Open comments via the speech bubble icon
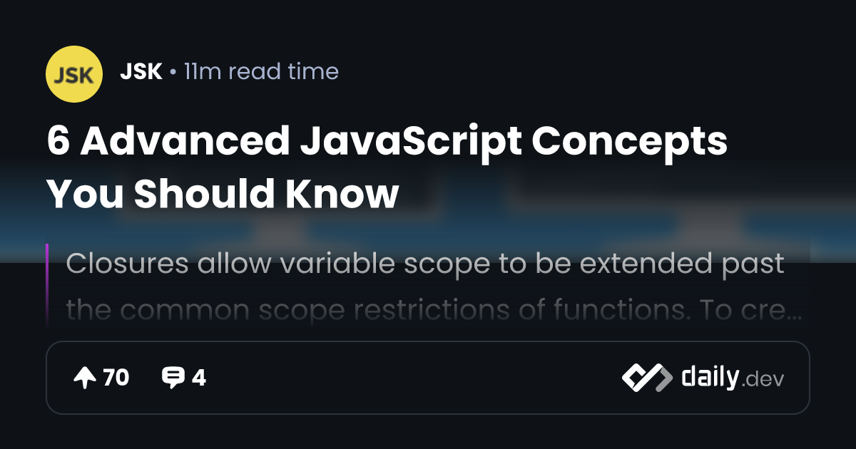856x449 pixels. 173,378
